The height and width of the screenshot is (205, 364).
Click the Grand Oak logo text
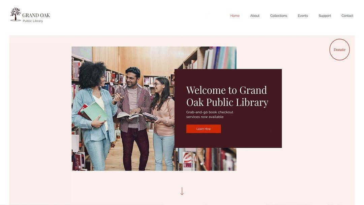36,15
